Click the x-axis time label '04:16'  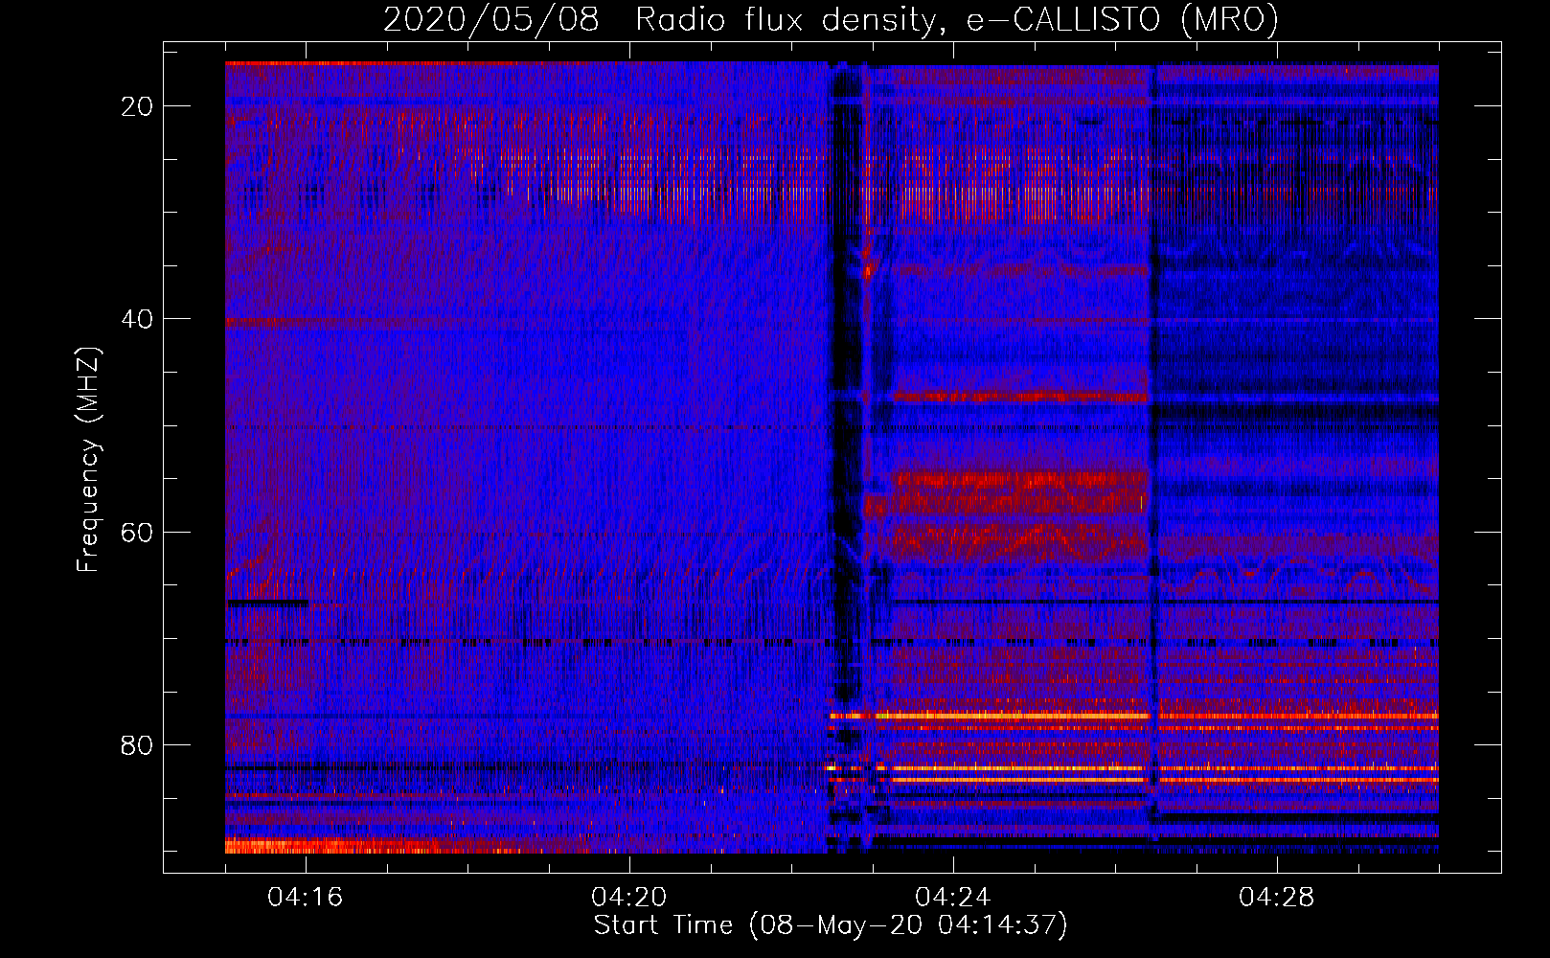pos(306,897)
